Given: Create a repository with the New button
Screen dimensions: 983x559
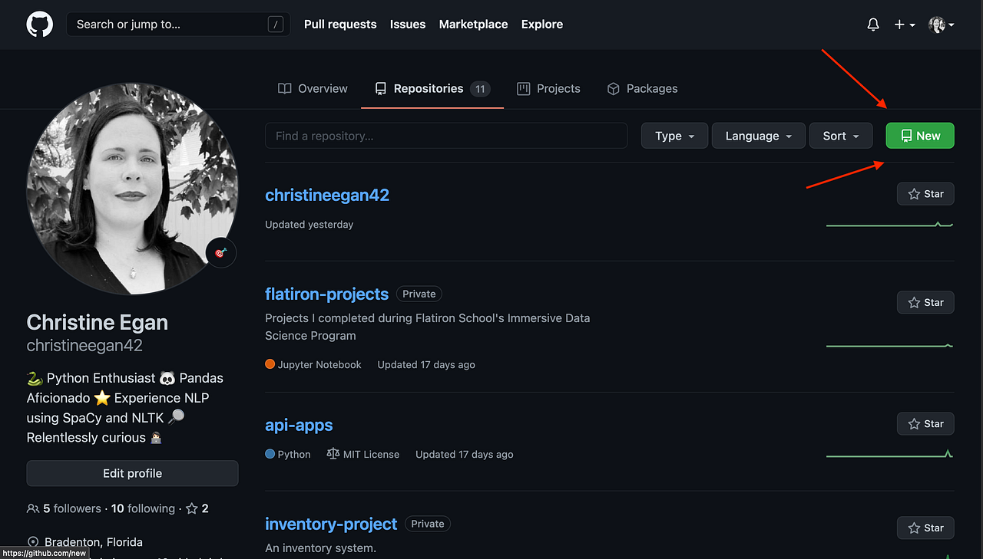Looking at the screenshot, I should 919,135.
